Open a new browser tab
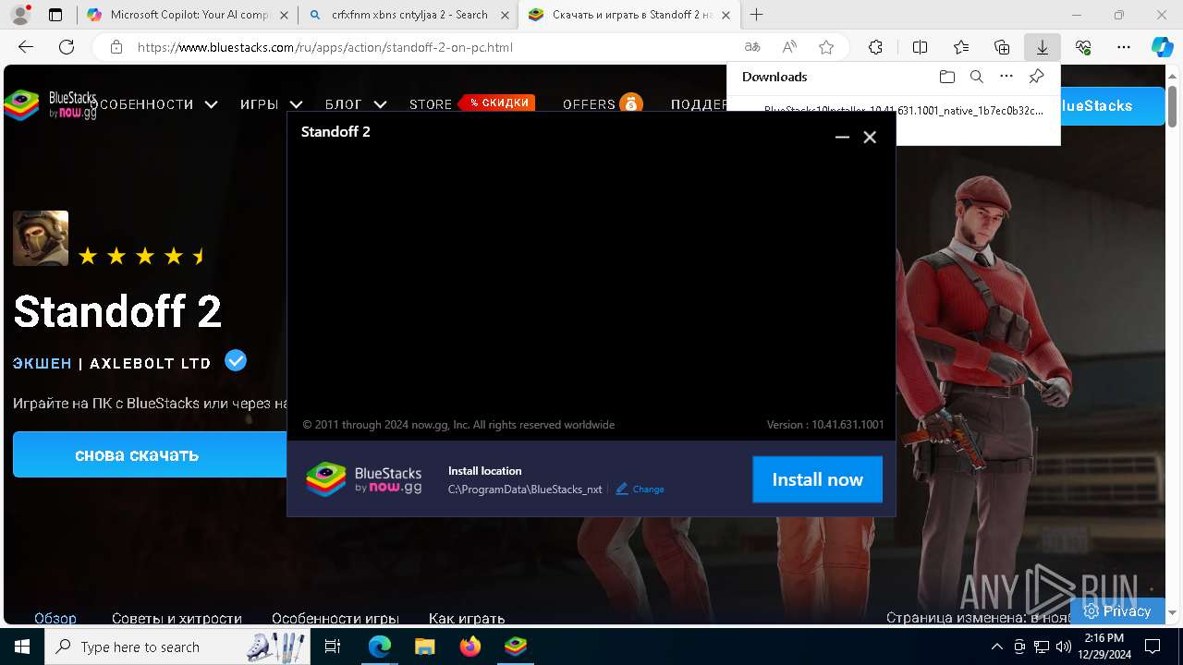Screen dimensions: 1183x665 (757, 15)
